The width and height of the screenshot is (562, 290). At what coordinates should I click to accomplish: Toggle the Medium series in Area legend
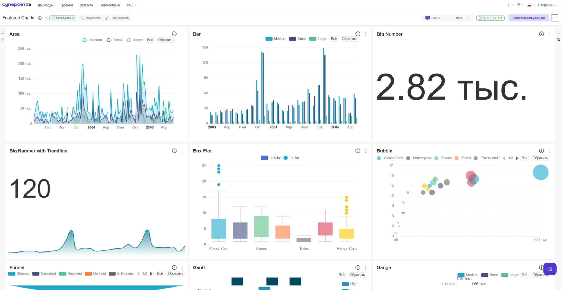click(x=91, y=40)
